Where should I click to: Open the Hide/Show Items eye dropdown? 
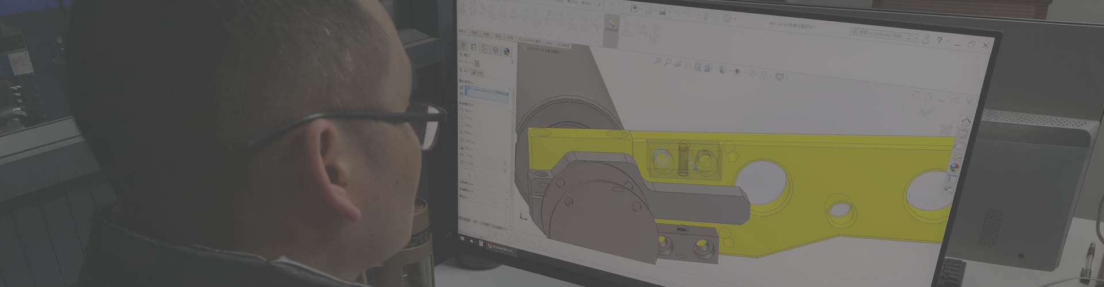click(x=737, y=71)
